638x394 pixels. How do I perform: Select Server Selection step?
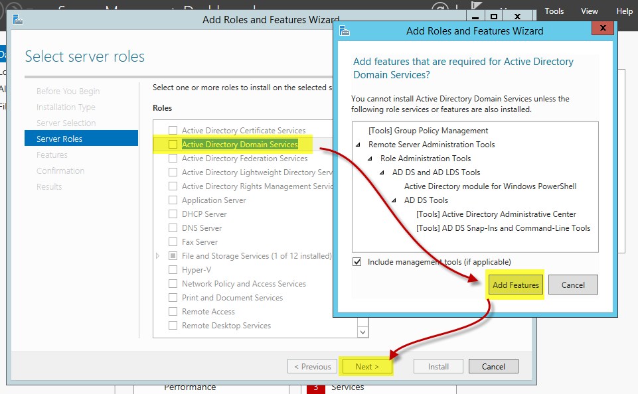66,123
